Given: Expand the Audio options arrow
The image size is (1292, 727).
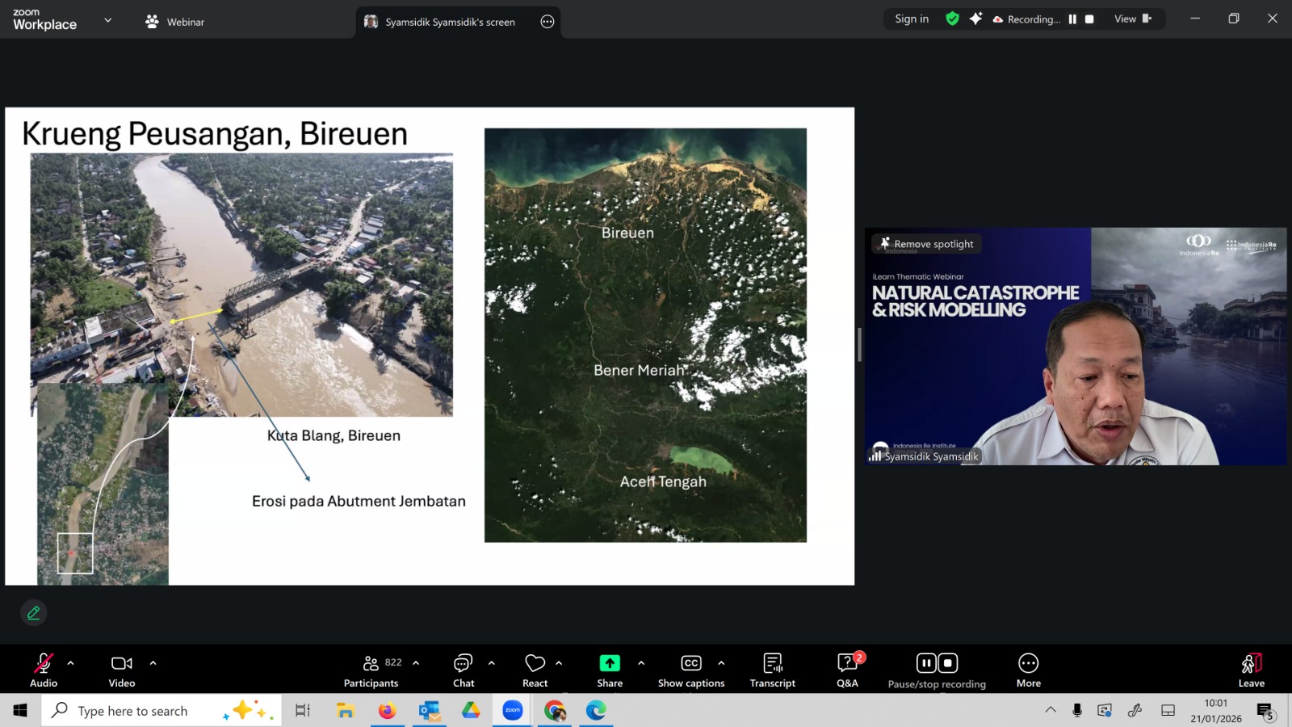Looking at the screenshot, I should pyautogui.click(x=71, y=663).
